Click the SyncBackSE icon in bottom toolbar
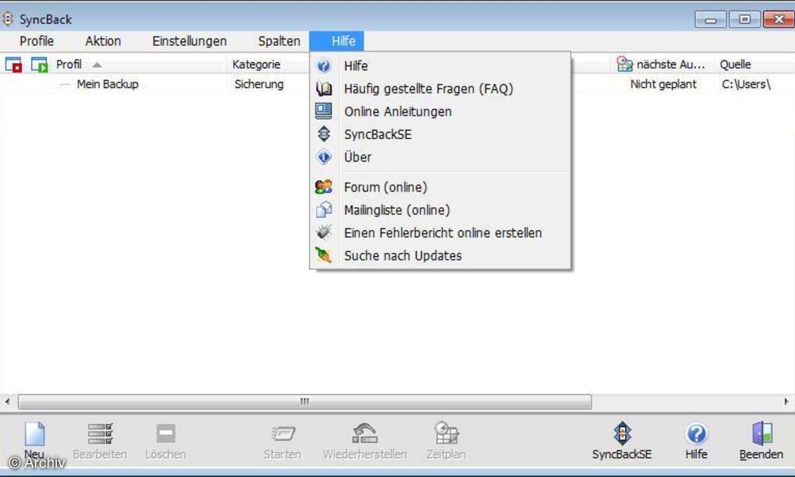The image size is (795, 477). coord(621,435)
